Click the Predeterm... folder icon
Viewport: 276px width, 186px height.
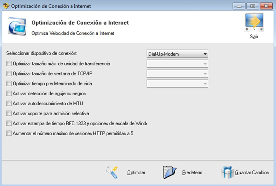(169, 172)
